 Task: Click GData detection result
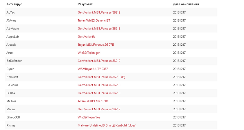click(99, 93)
